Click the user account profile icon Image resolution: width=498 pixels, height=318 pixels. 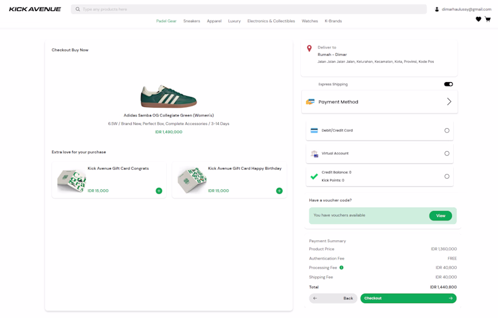click(437, 9)
